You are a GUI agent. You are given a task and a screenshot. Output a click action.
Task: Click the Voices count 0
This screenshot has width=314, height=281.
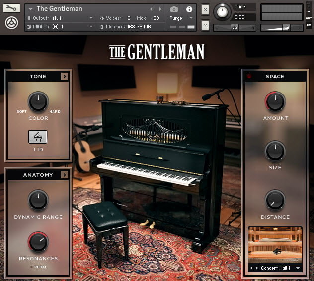click(129, 18)
